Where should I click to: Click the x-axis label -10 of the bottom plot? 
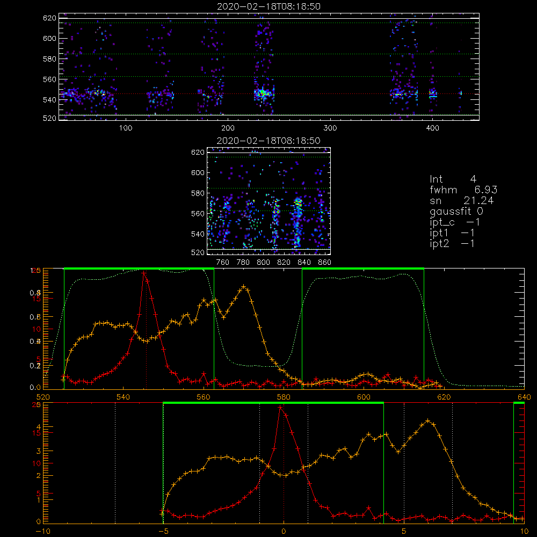[x=43, y=531]
